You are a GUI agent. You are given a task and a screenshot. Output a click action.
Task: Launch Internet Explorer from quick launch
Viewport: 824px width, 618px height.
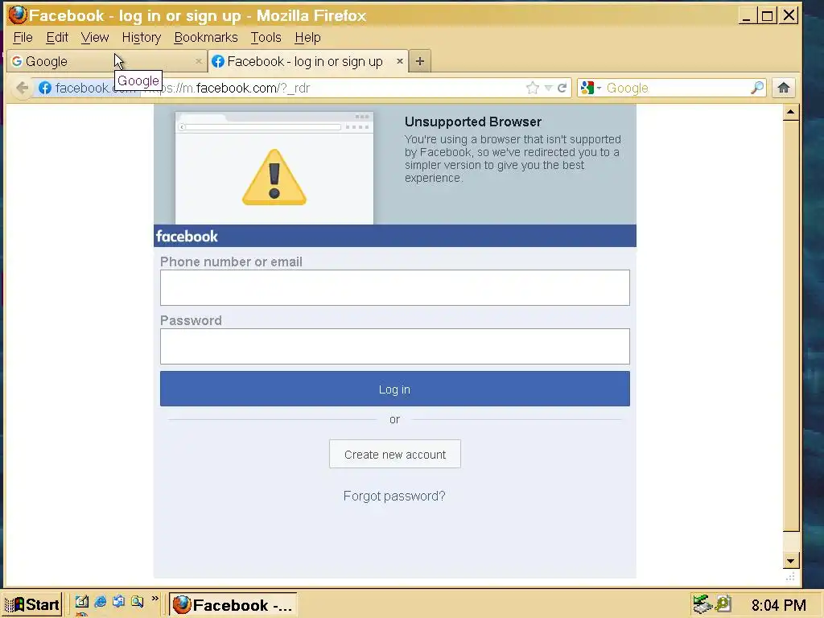tap(100, 602)
